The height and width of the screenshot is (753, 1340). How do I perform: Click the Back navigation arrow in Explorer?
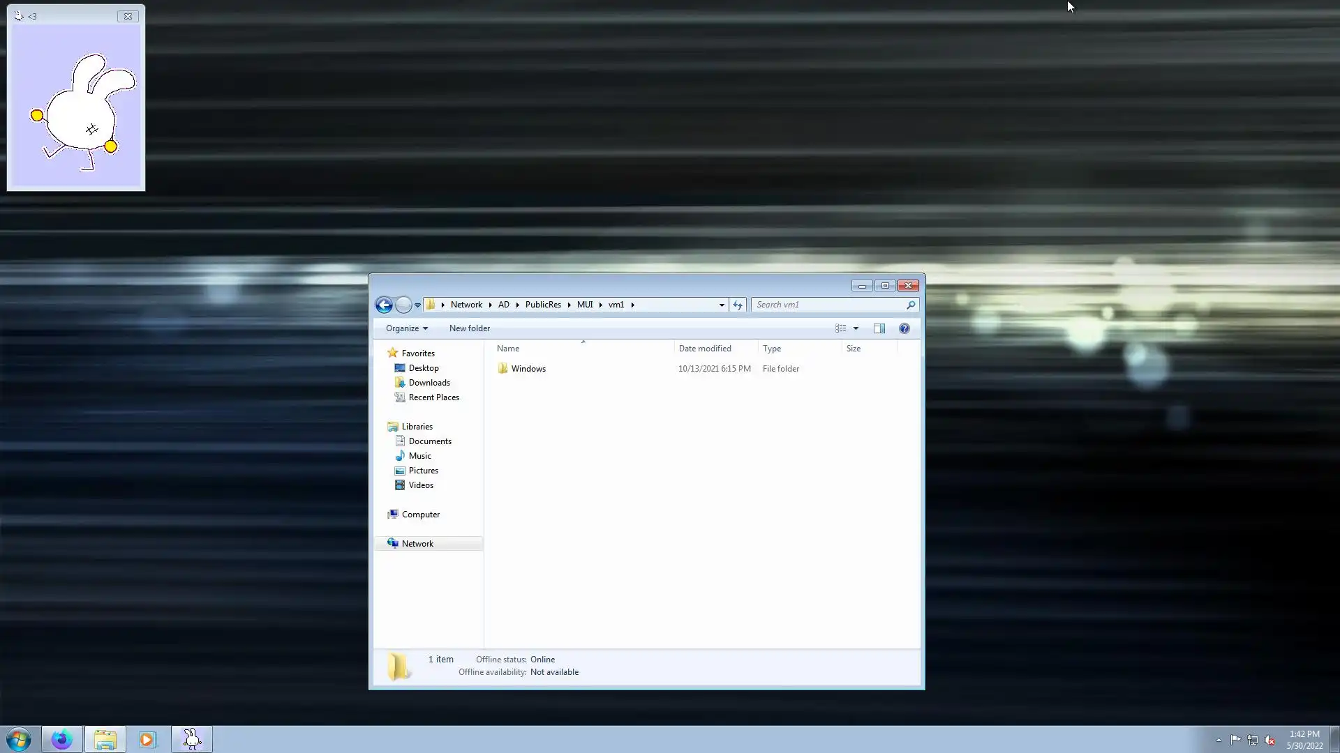(384, 305)
